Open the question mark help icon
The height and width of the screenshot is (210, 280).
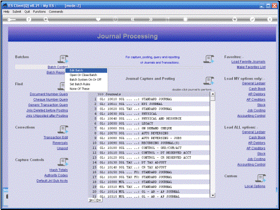click(28, 20)
